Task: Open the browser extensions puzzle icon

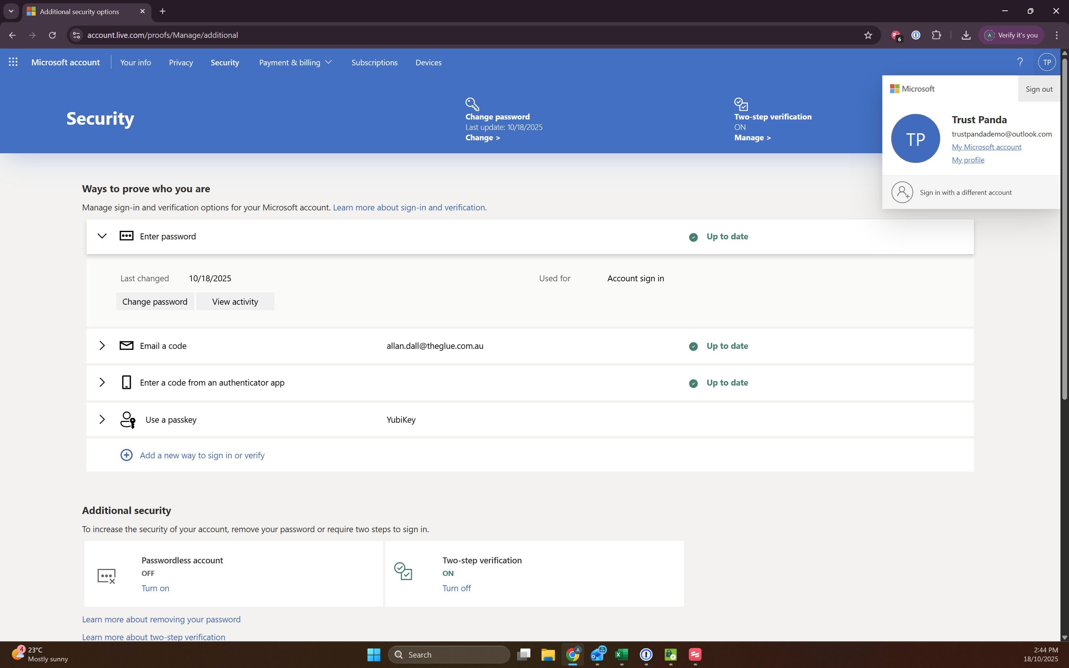Action: (936, 35)
